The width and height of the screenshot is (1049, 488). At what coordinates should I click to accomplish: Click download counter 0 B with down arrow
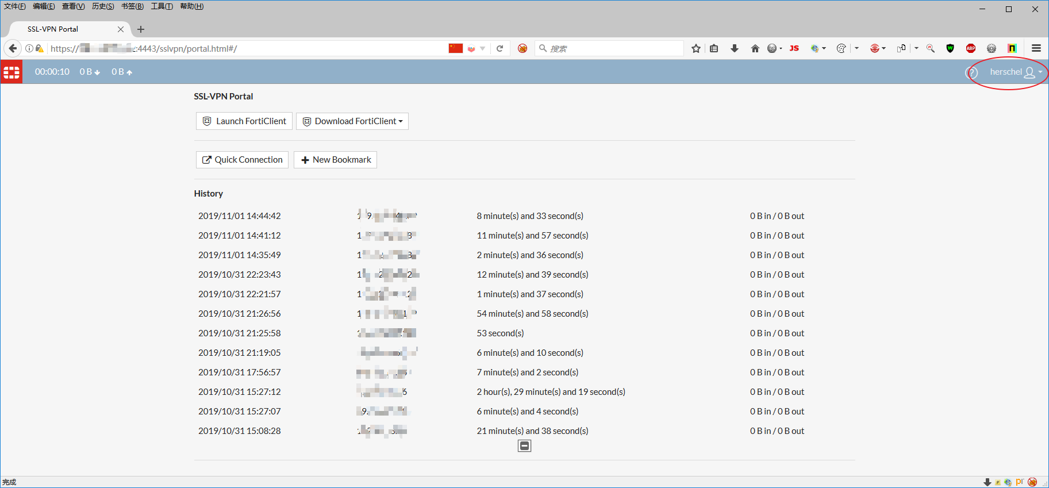point(90,72)
